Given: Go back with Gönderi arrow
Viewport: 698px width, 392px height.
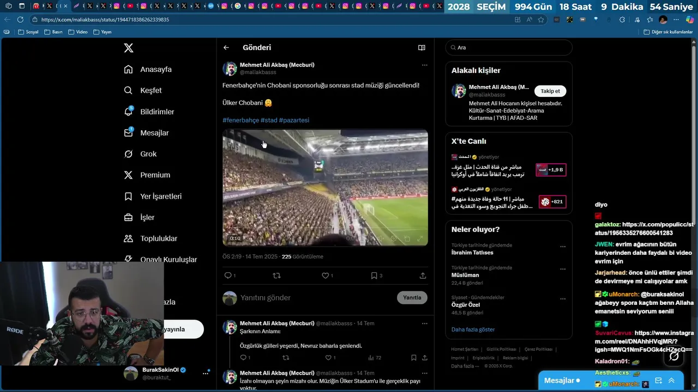Looking at the screenshot, I should [x=226, y=47].
